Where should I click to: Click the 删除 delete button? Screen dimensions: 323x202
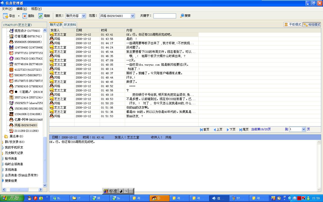[28, 16]
